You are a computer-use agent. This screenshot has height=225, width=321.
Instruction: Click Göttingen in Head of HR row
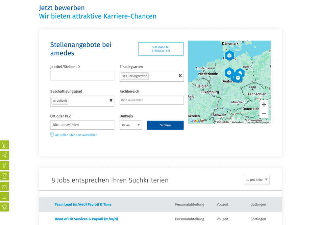point(258,219)
